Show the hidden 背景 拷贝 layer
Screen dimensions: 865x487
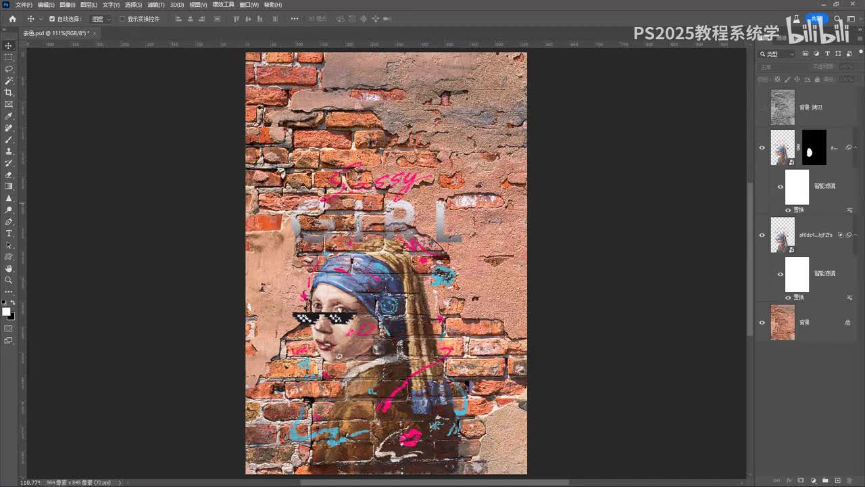tap(762, 108)
